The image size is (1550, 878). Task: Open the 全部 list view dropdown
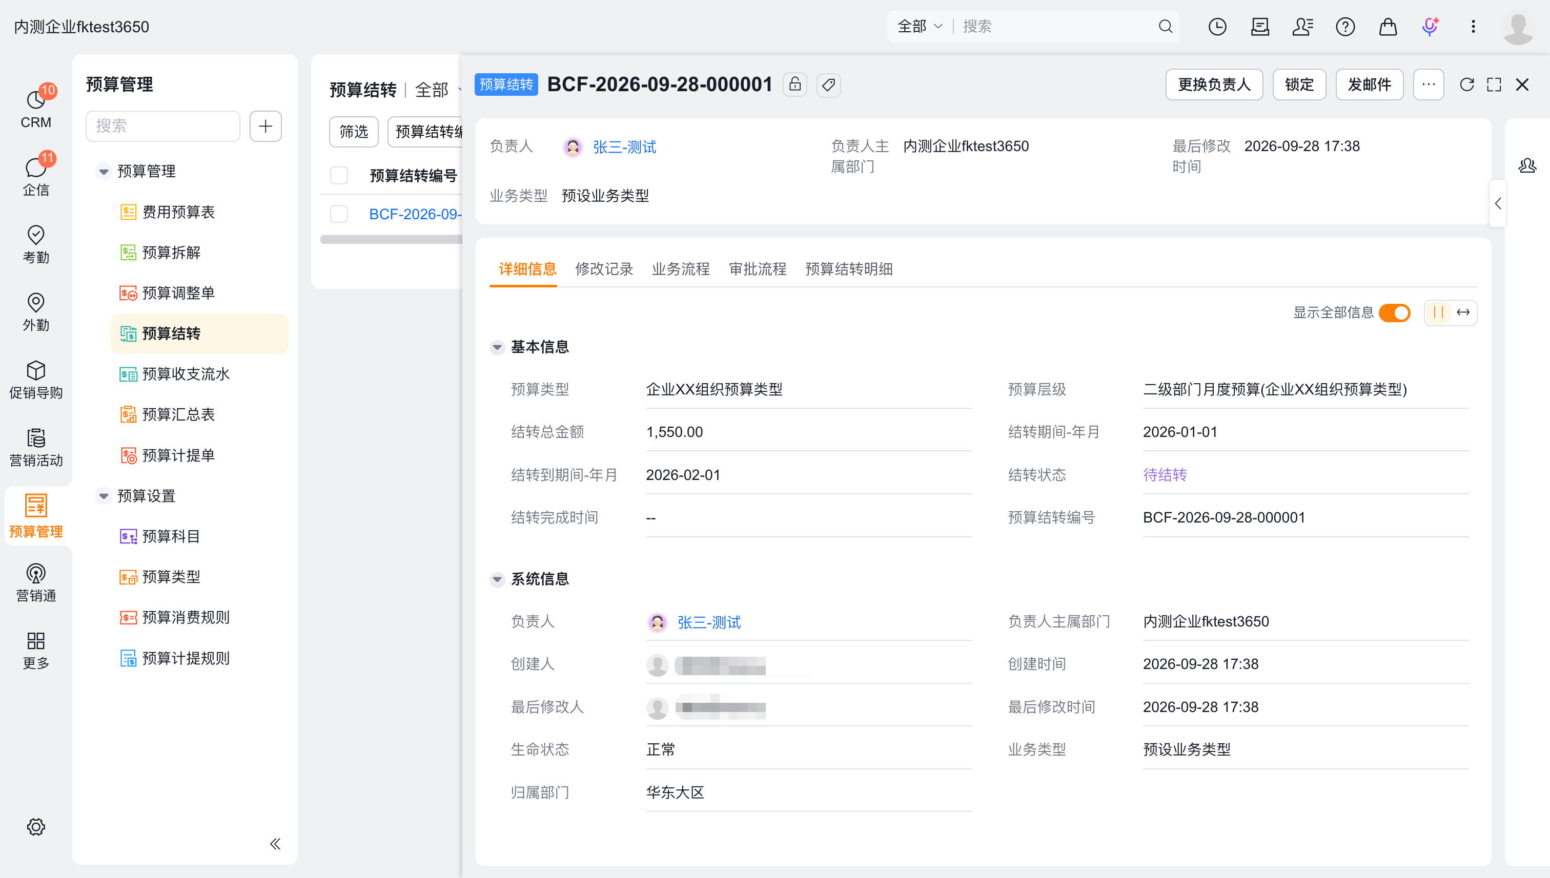[438, 90]
